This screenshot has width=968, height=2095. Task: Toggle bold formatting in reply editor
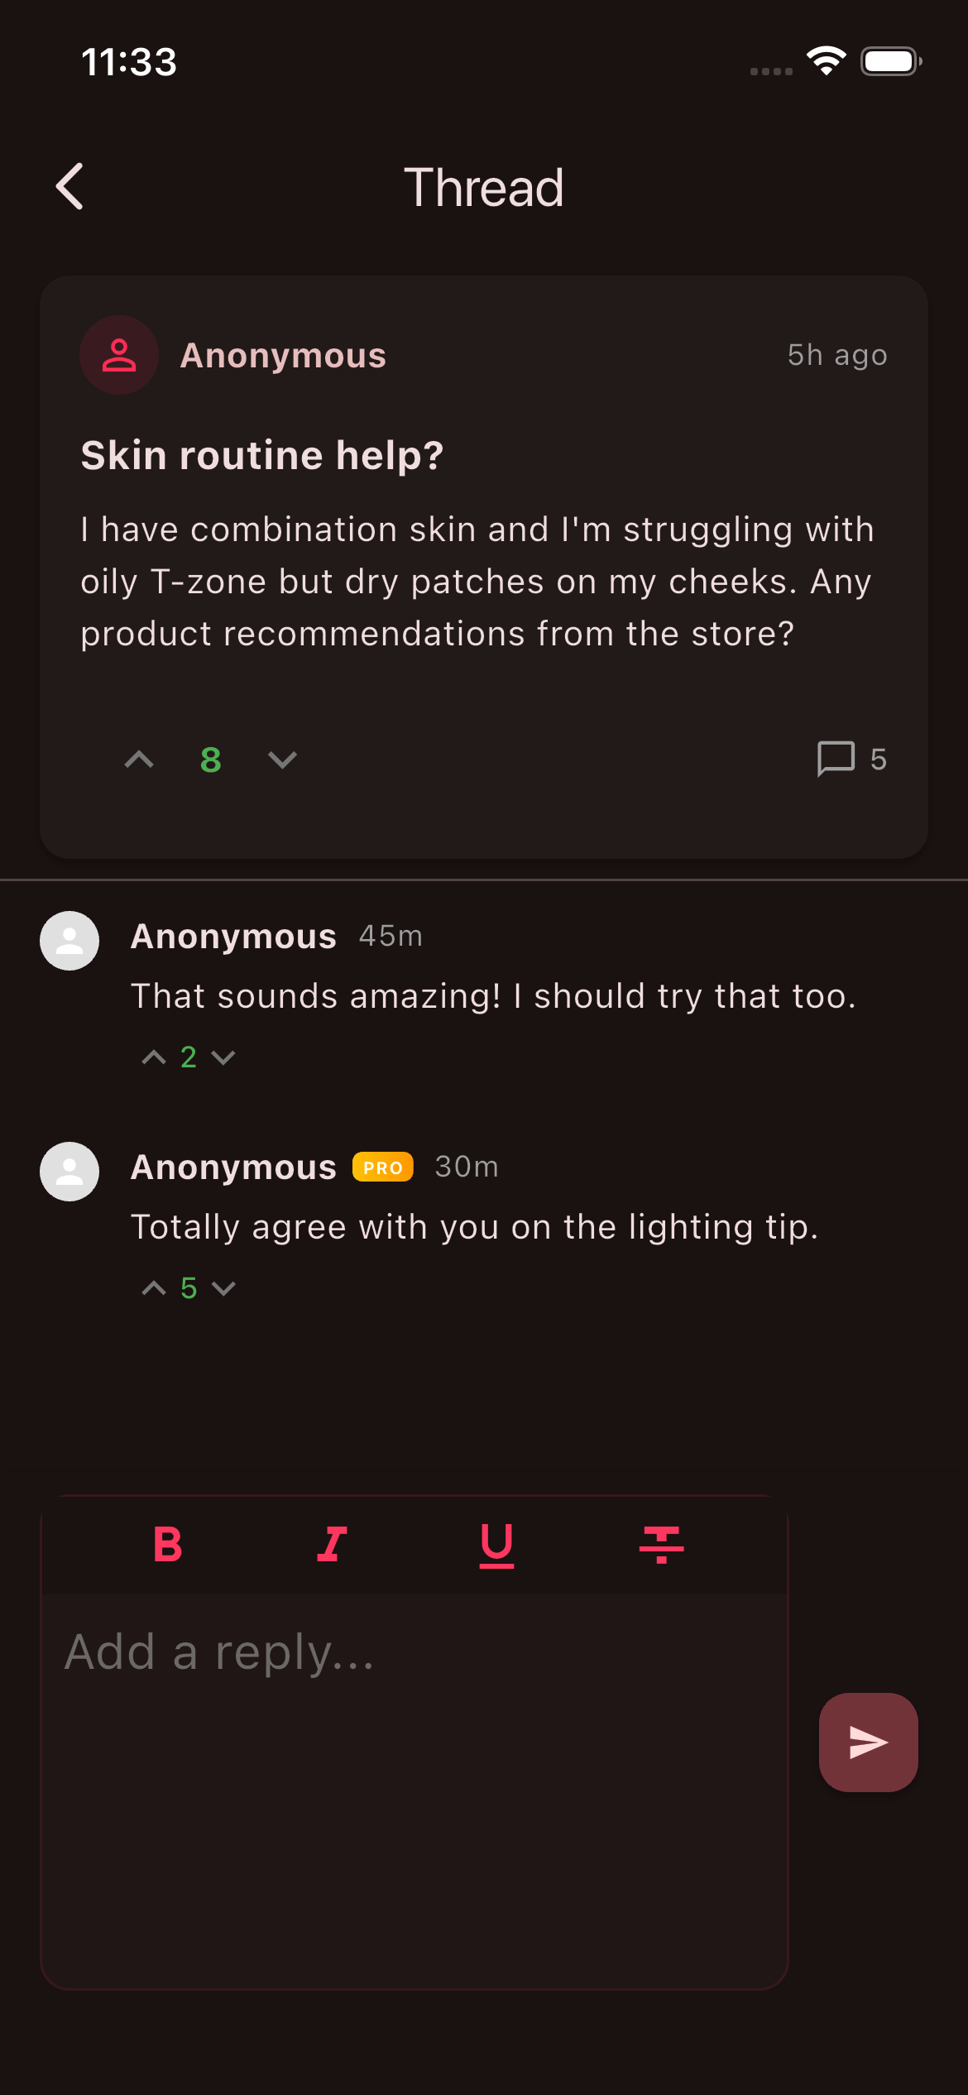(x=168, y=1544)
